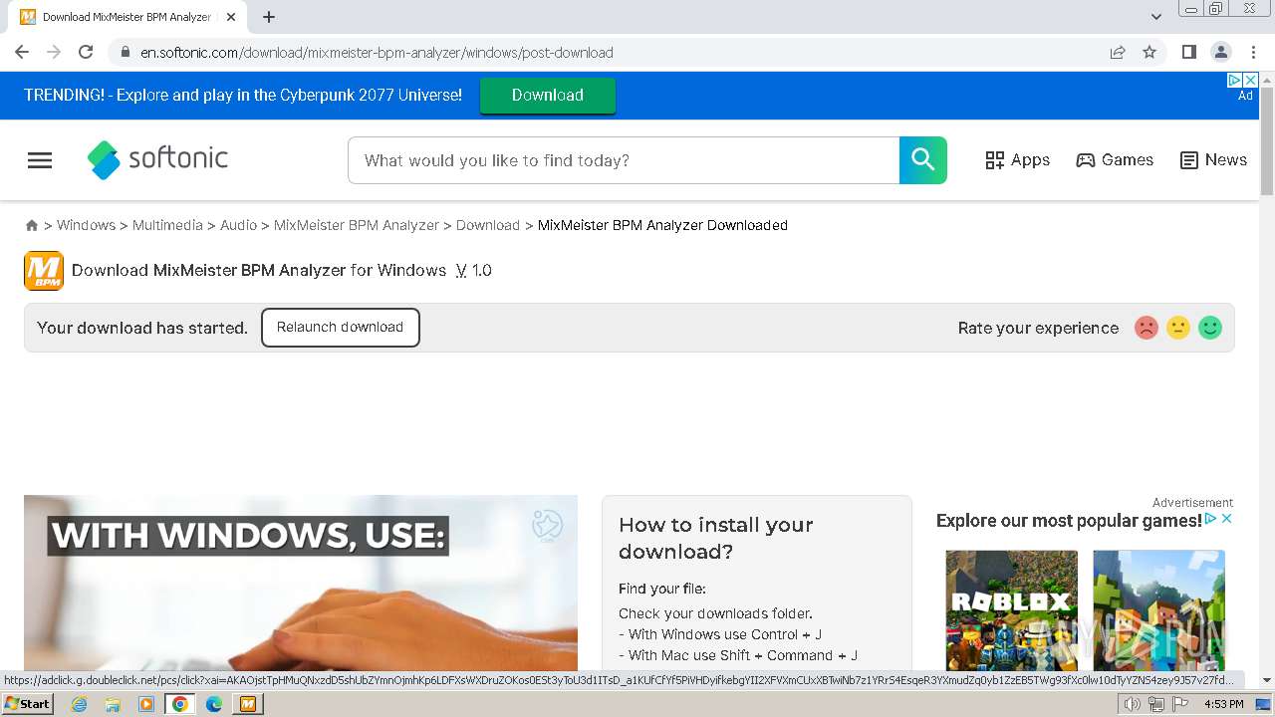Bookmark this page with star icon
Screen dimensions: 1275x717
pos(1149,52)
